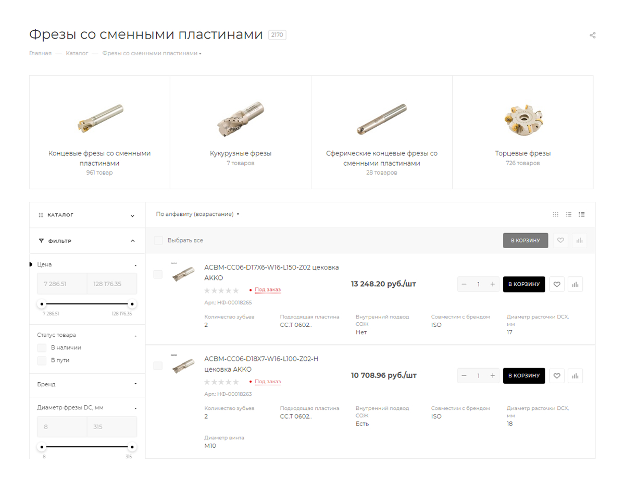This screenshot has height=488, width=625.
Task: Add ACBM-CC06-D17X6 product to cart
Action: (524, 285)
